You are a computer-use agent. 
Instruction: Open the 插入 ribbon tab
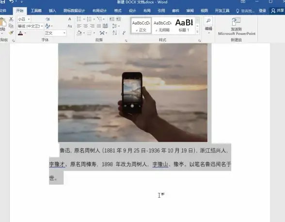(x=52, y=11)
